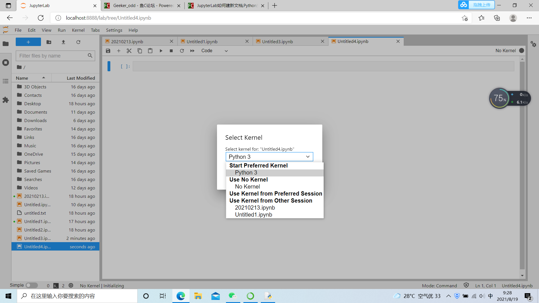Select Start Preferred Kernel option
539x303 pixels.
coord(258,165)
